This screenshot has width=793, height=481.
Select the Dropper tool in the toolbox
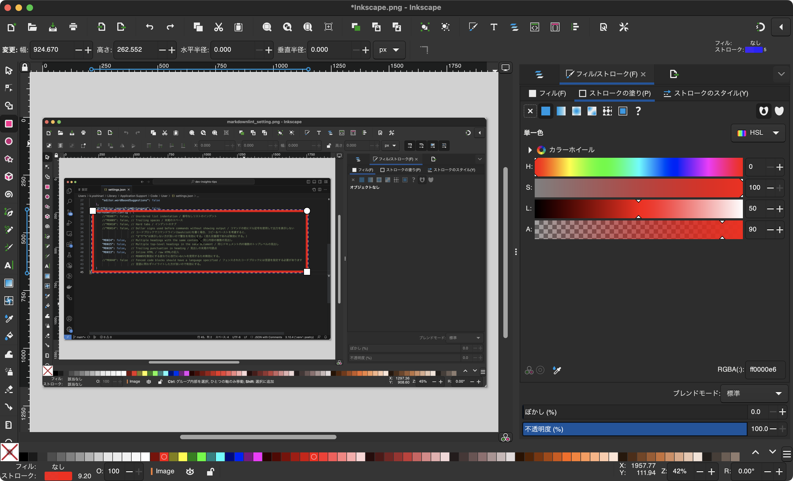(x=8, y=318)
